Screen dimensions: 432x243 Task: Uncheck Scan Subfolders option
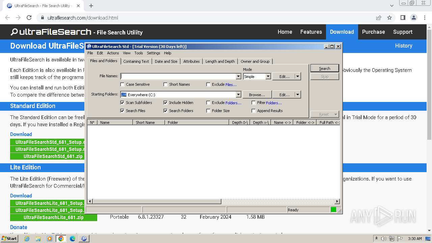coord(122,103)
